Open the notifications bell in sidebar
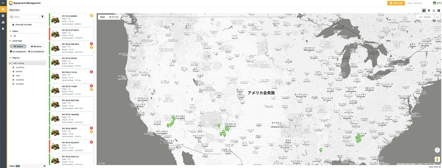442x168 pixels. (3, 28)
